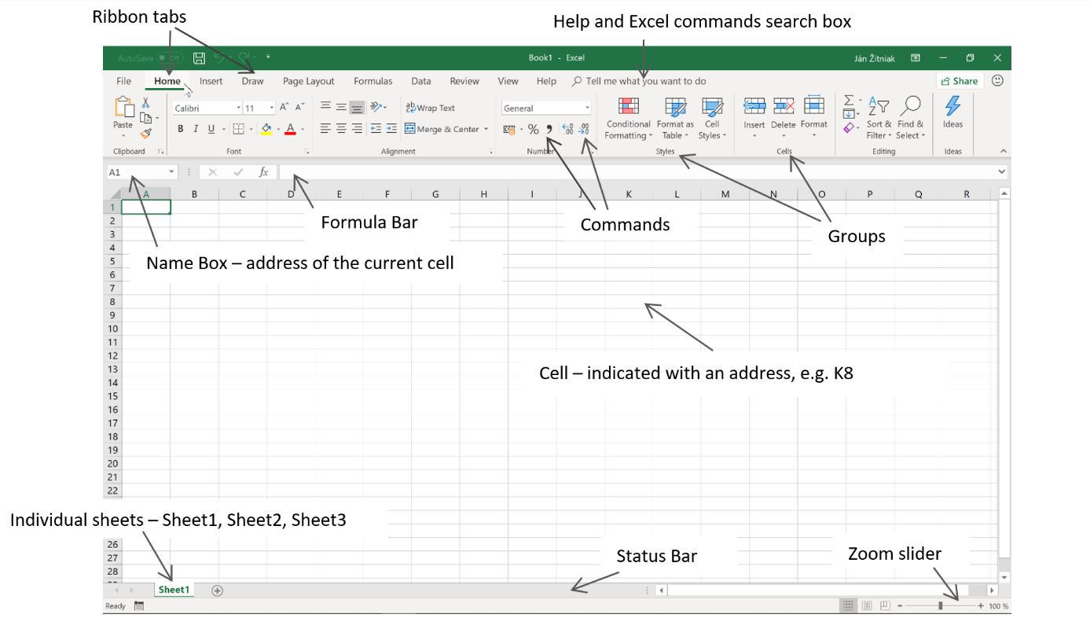
Task: Click the Fill down-arrow icon in Editing
Action: click(x=849, y=114)
